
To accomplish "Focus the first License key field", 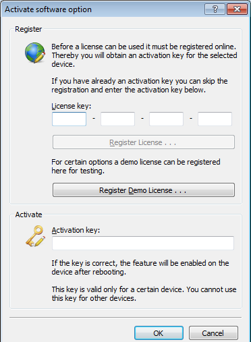I will coord(69,119).
